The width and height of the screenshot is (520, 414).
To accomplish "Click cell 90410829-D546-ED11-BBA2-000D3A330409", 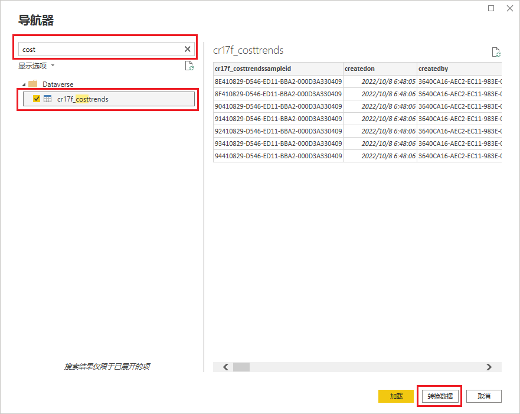I will click(x=278, y=106).
